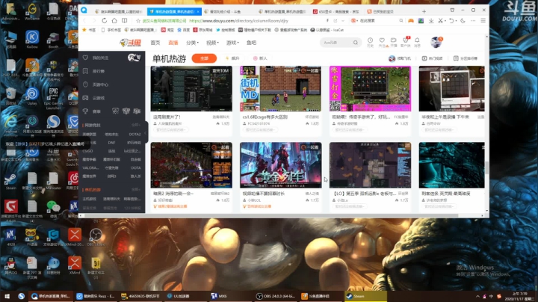The height and width of the screenshot is (302, 538).
Task: Click CS:GO category in sidebar
Action: (88, 151)
